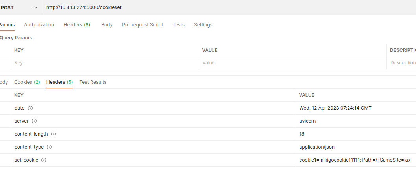Viewport: 416px width, 169px height.
Task: Switch to the Authorization tab
Action: pos(39,25)
